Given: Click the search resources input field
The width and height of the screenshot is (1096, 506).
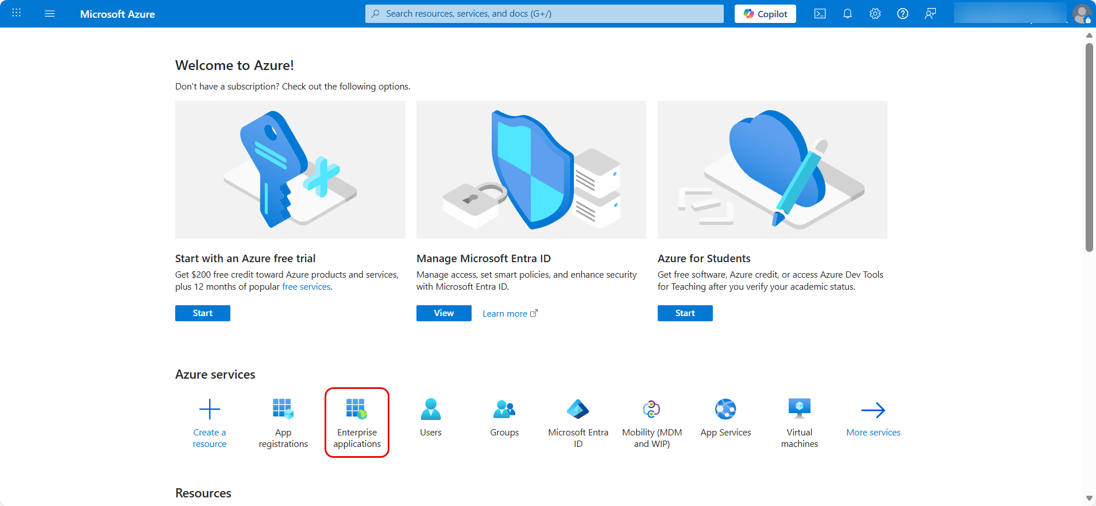Looking at the screenshot, I should click(x=544, y=14).
